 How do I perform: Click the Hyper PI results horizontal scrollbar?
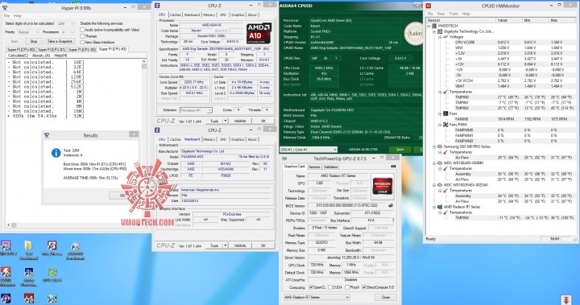click(x=74, y=225)
